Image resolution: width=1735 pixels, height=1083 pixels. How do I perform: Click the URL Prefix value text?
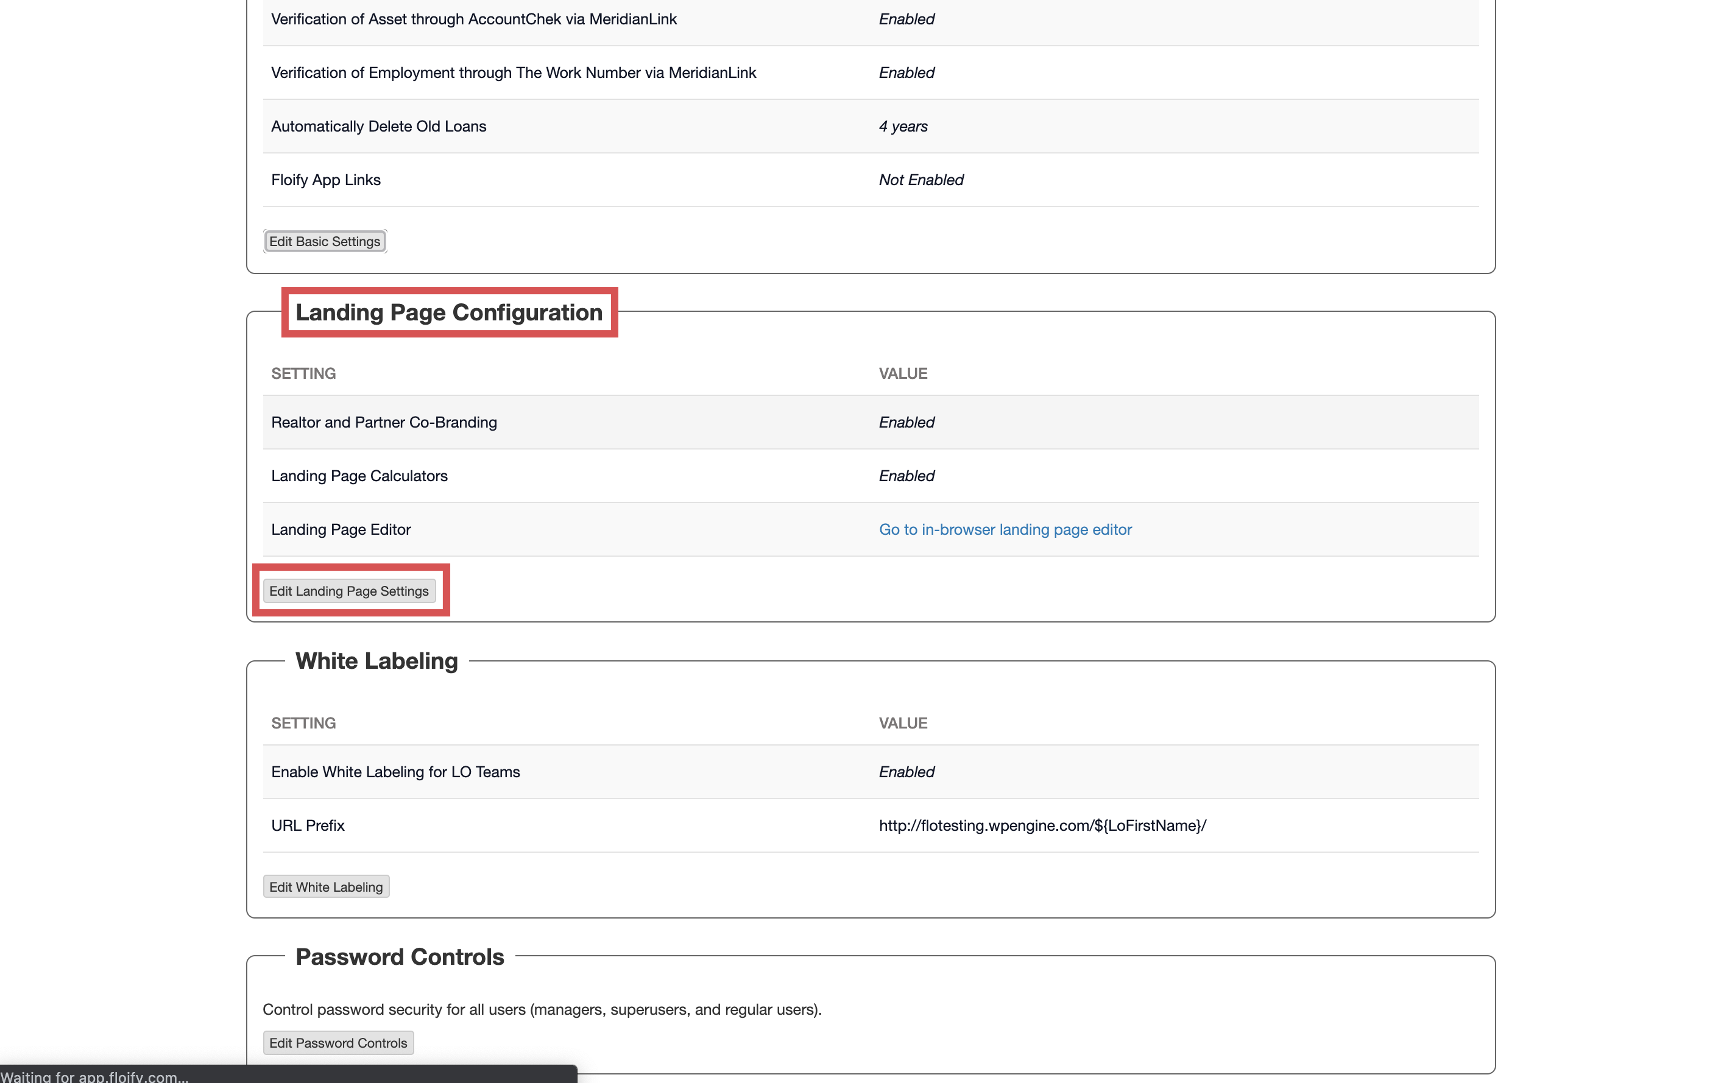(x=1042, y=825)
